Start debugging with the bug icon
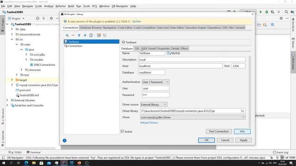Screen dimensions: 296x166 click(x=266, y=12)
